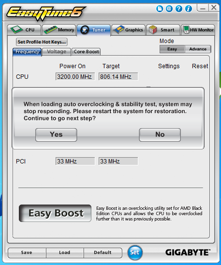Open help with the question mark icon
Screen dimensions: 221x265
(x=179, y=9)
